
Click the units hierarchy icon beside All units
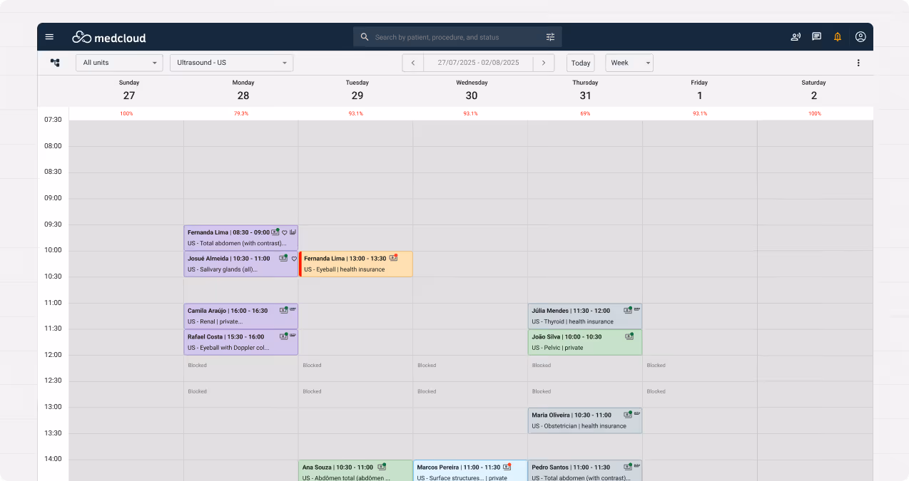[55, 63]
